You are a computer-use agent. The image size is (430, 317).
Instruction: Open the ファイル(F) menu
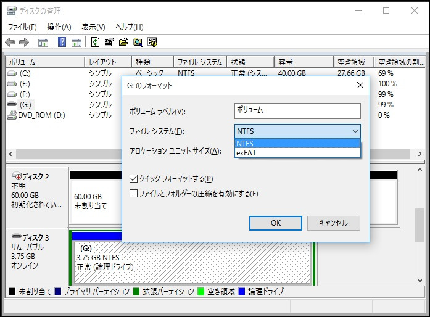coord(22,27)
